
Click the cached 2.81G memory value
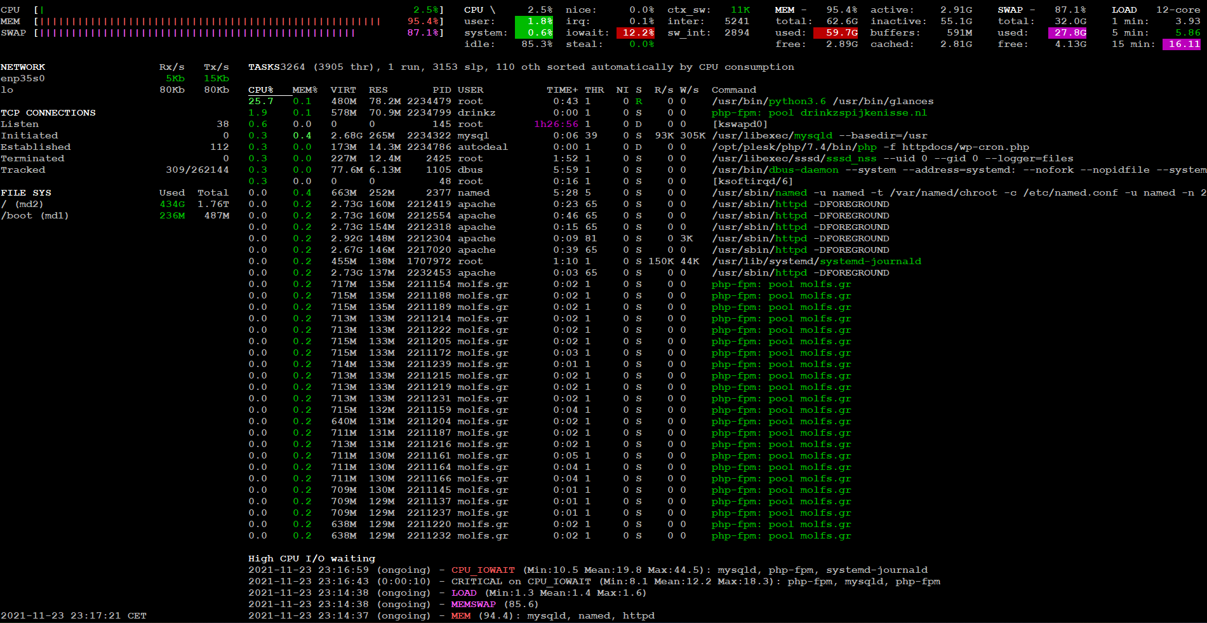956,44
